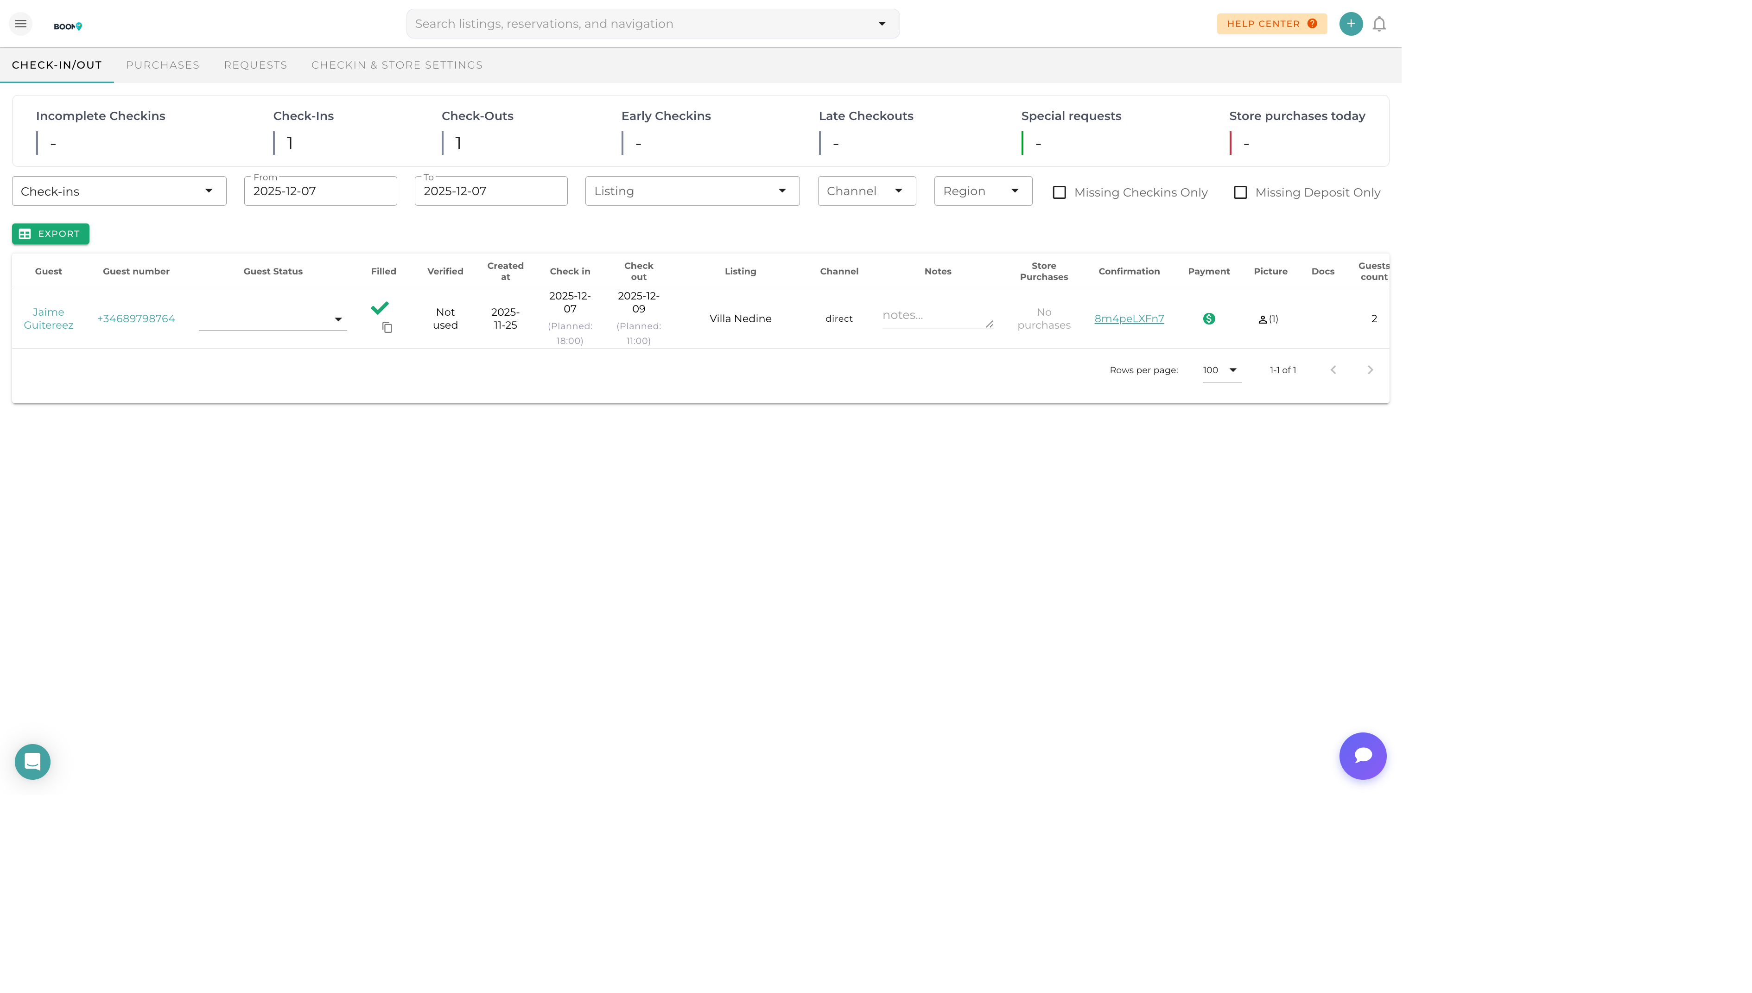Open the teal support messenger icon
The height and width of the screenshot is (993, 1752).
click(x=33, y=761)
